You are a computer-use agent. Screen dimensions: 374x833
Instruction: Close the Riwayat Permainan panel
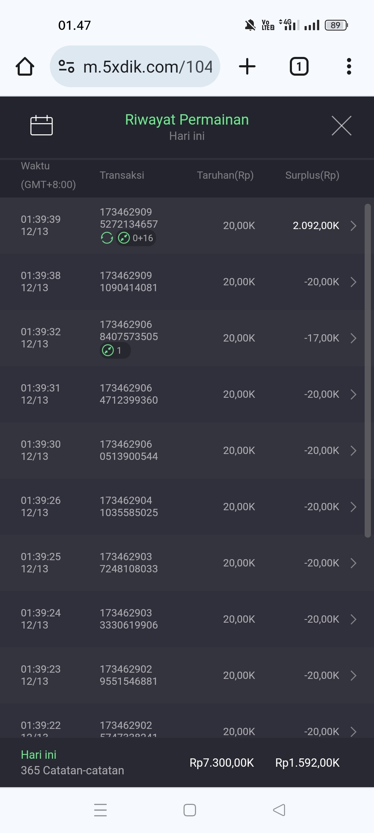click(341, 126)
